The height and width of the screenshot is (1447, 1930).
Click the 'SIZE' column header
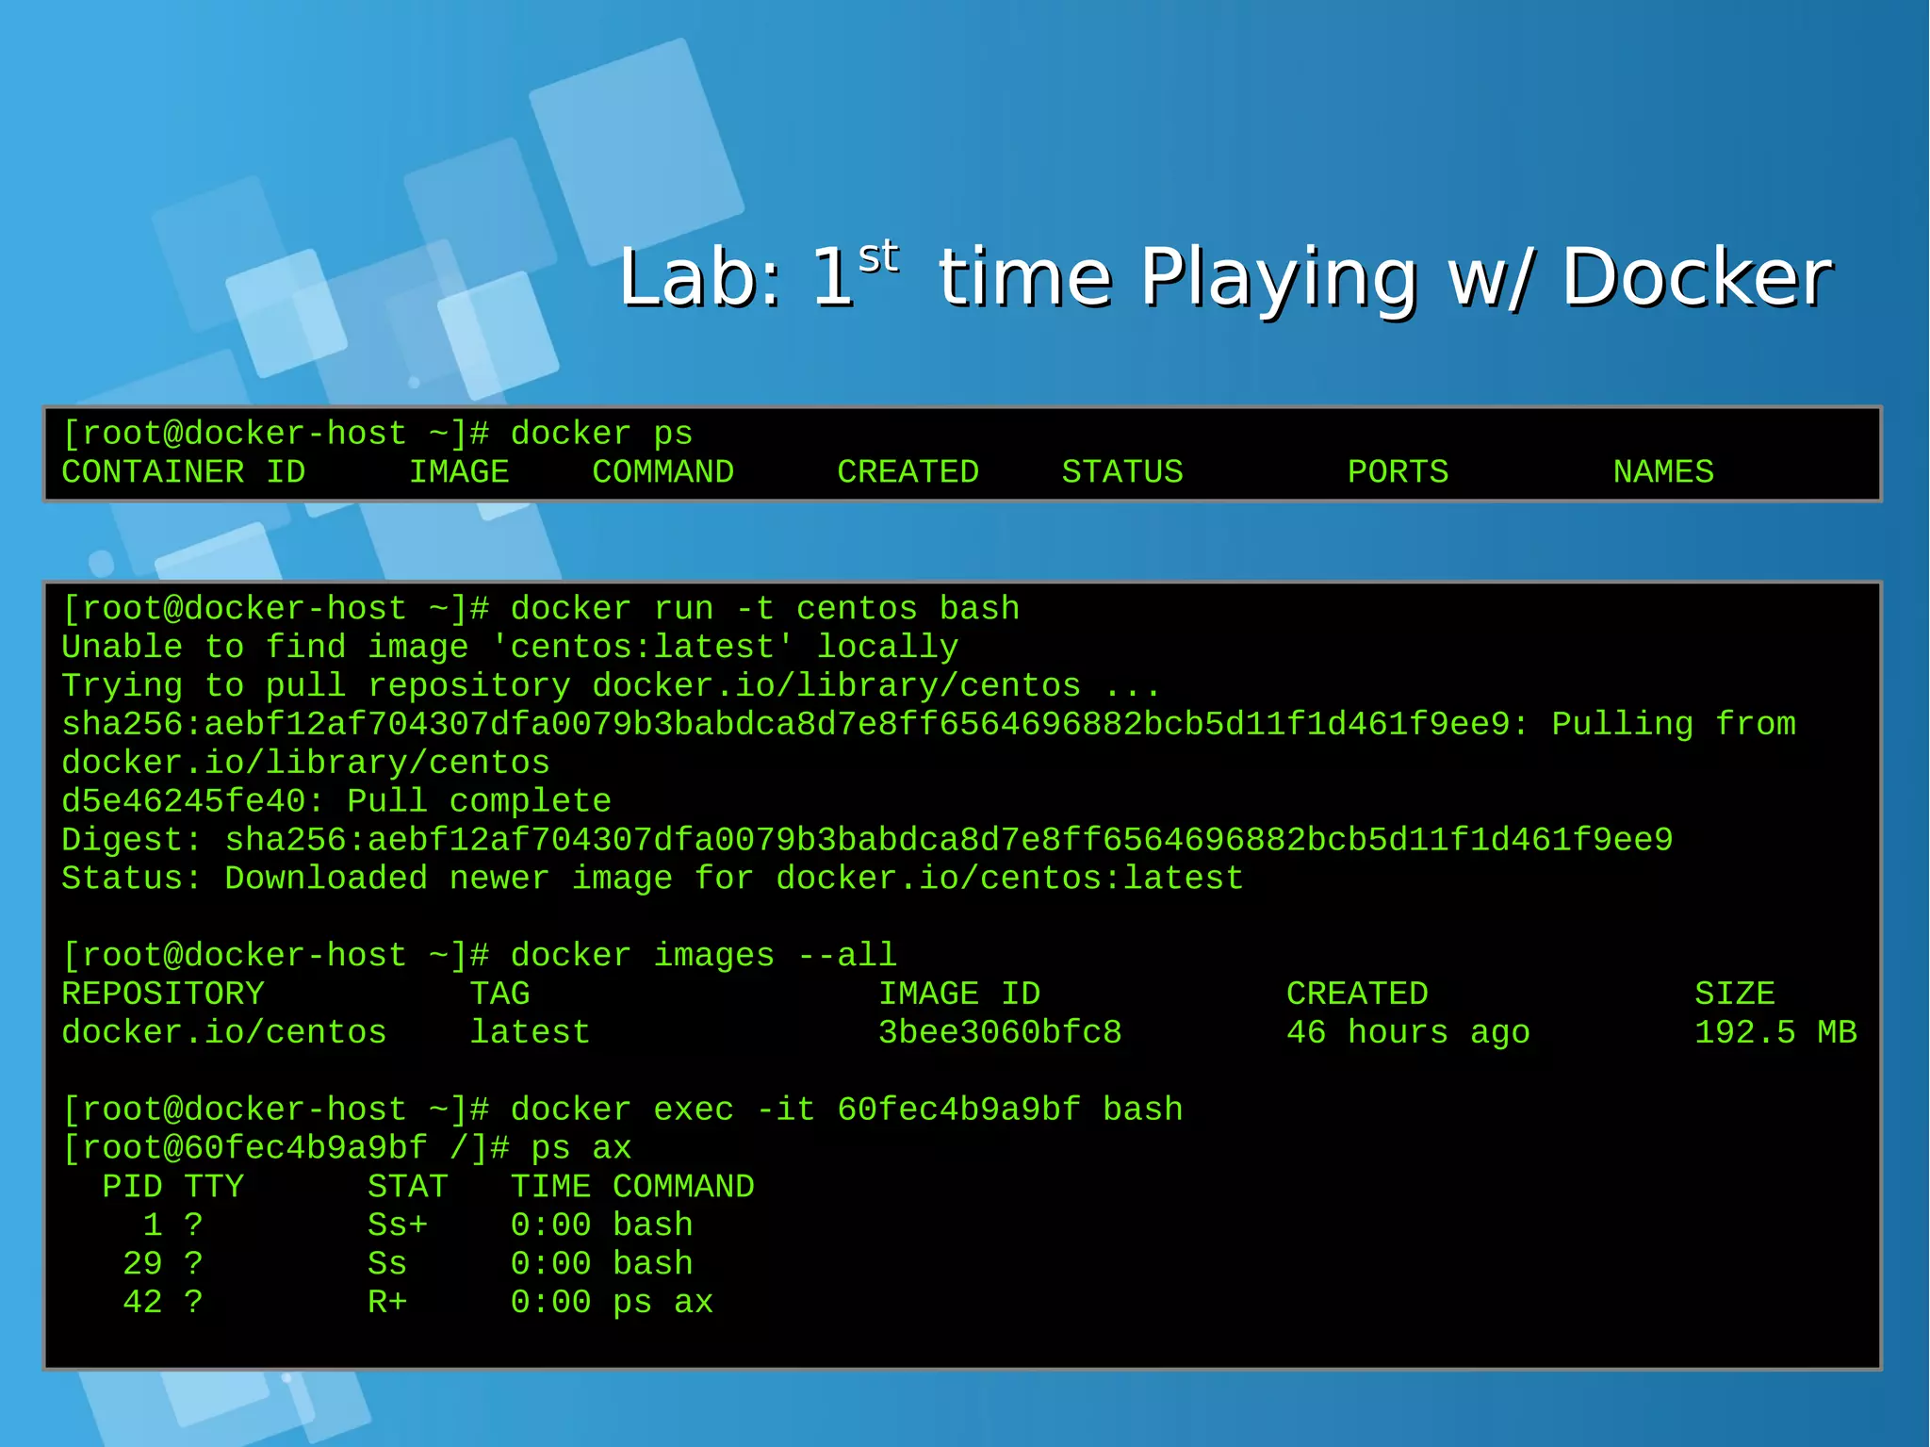pyautogui.click(x=1734, y=994)
